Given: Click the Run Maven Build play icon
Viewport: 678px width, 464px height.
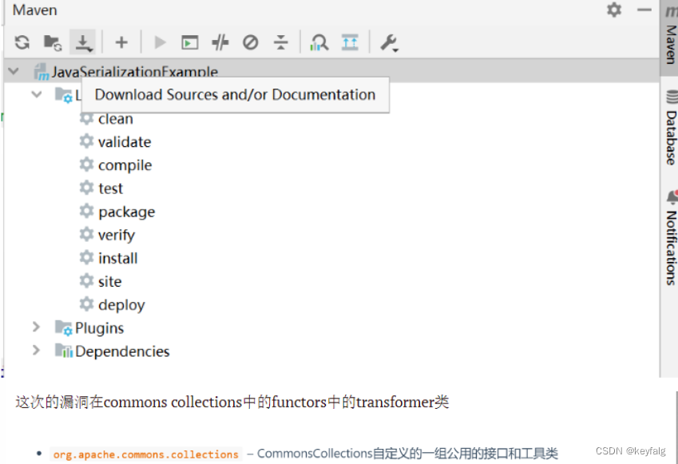Looking at the screenshot, I should click(x=160, y=42).
